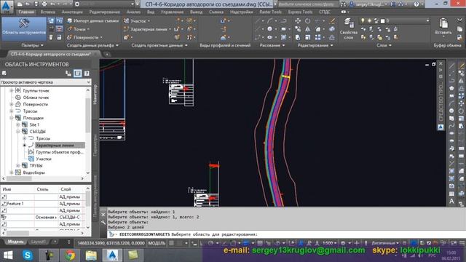
Task: Expand Трассы top-level tree node
Action: 12,111
